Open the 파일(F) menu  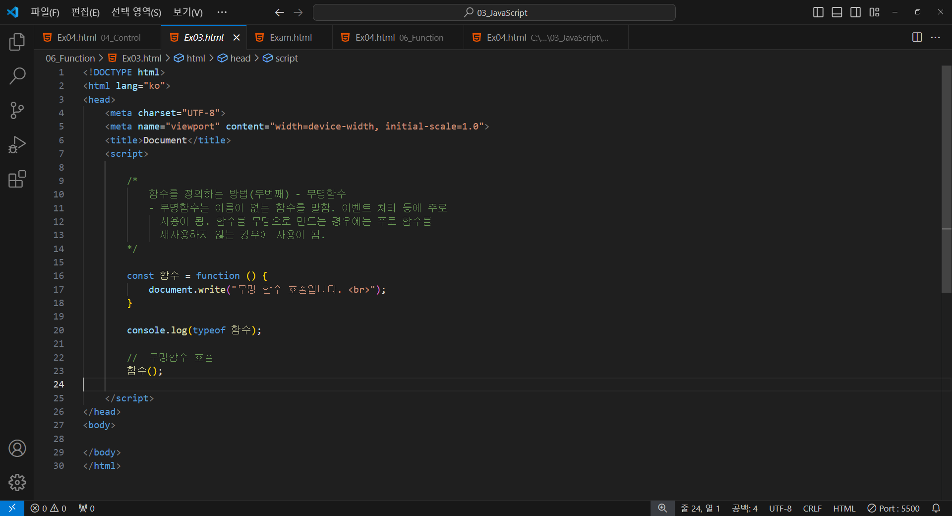pos(45,12)
